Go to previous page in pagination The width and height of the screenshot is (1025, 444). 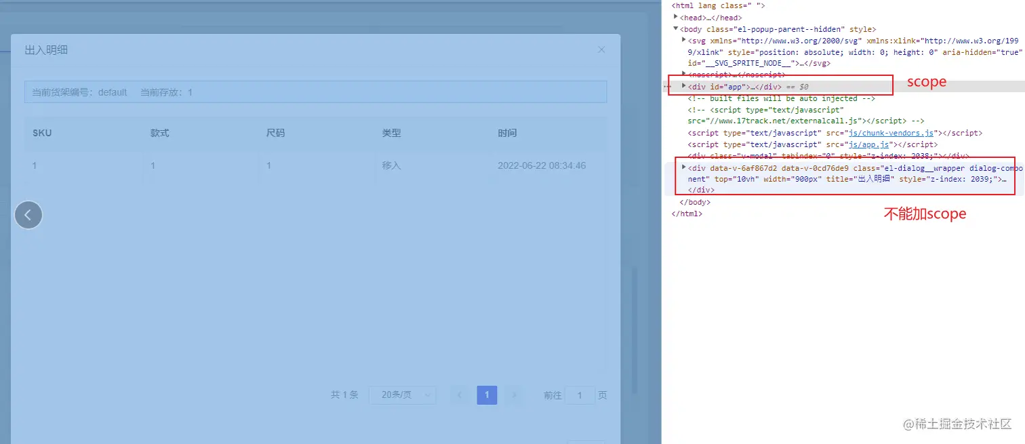coord(460,395)
